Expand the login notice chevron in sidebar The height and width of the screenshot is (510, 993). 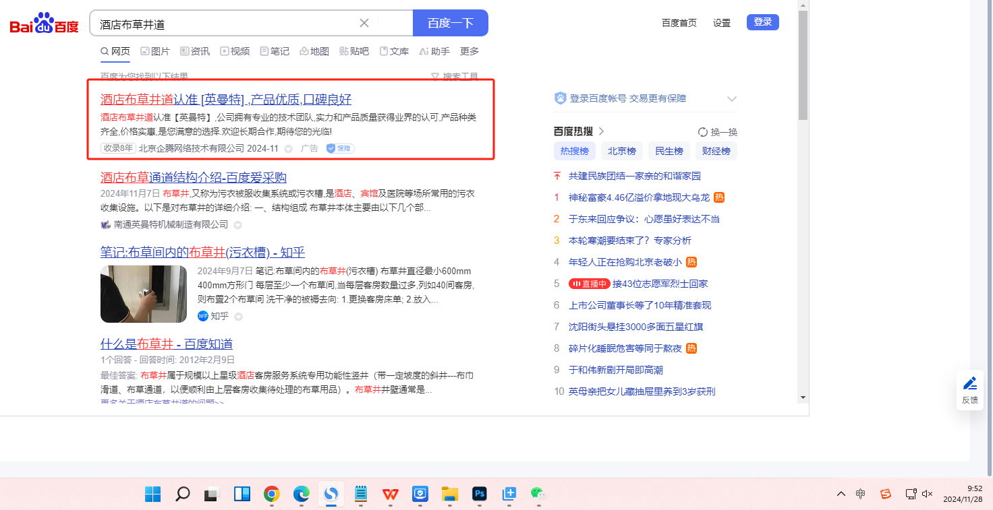731,99
